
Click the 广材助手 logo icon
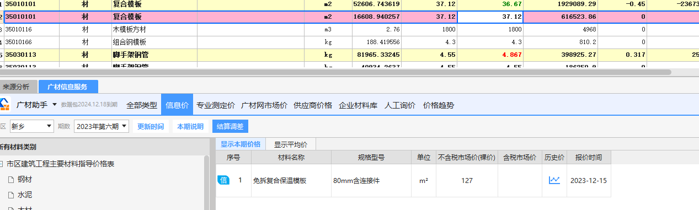click(x=5, y=104)
